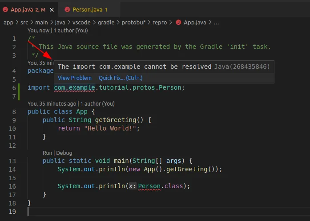Open Quick Fix from the hover popup
310x221 pixels.
tap(121, 78)
